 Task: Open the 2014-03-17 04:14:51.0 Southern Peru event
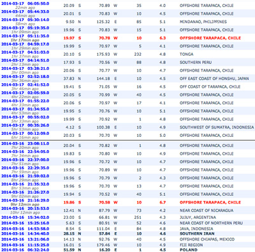pyautogui.click(x=25, y=60)
